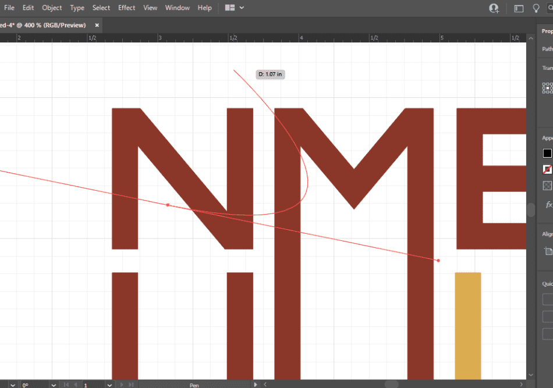Click the Transform reference point grid icon

[547, 88]
